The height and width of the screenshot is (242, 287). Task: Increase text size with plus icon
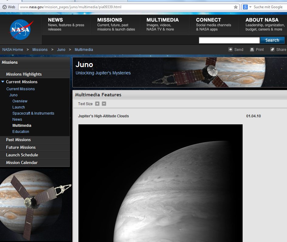click(97, 104)
